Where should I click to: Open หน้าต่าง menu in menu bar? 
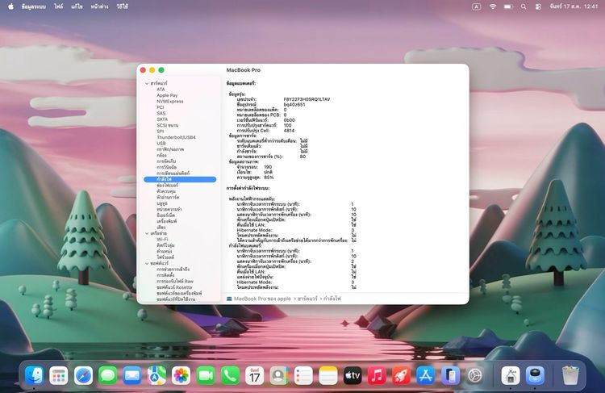99,6
